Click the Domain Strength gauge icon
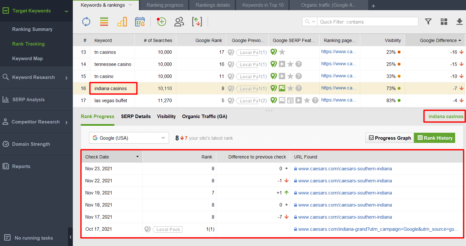466x246 pixels. pos(5,144)
